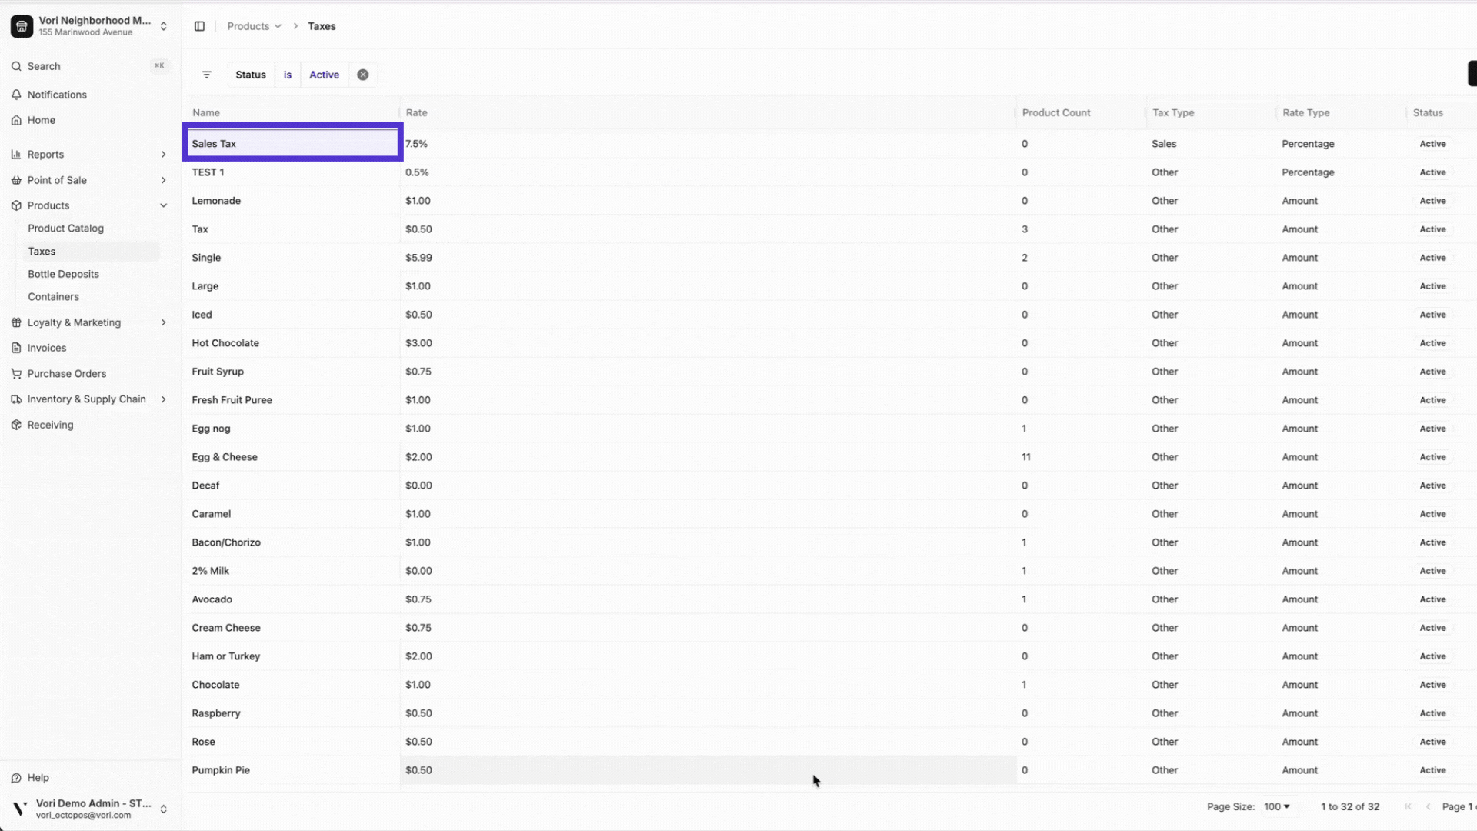The height and width of the screenshot is (831, 1477).
Task: Remove the Active status filter
Action: point(362,74)
